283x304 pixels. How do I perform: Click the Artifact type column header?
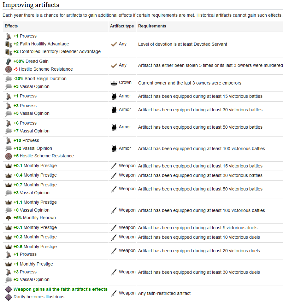(x=122, y=26)
